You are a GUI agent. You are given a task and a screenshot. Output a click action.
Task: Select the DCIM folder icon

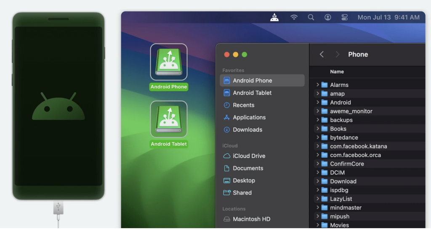pyautogui.click(x=325, y=173)
